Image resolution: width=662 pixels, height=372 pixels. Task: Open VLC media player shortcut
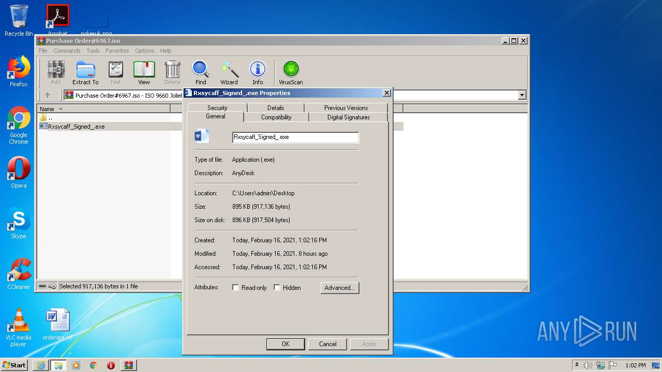coord(19,328)
